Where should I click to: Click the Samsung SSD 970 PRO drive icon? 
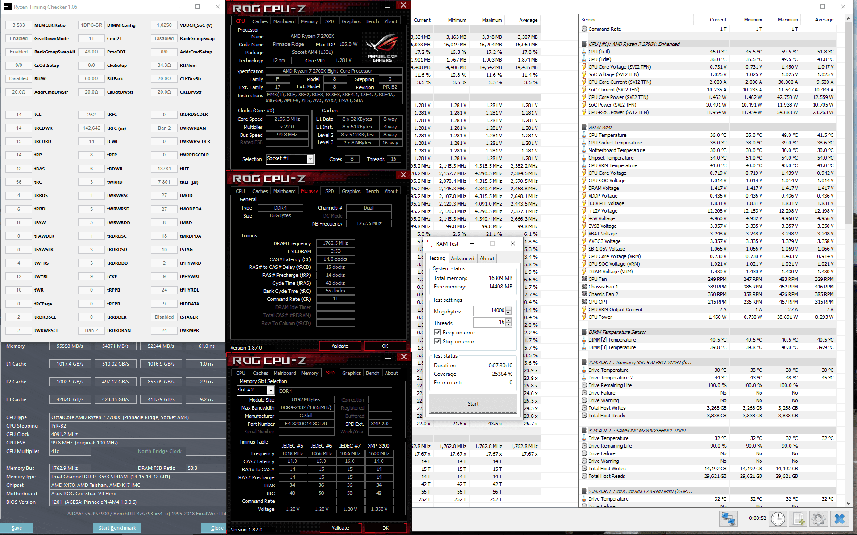584,362
